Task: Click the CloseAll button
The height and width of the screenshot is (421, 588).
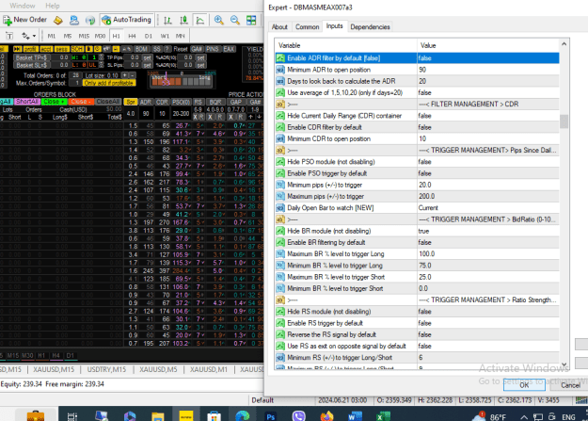Action: [108, 102]
